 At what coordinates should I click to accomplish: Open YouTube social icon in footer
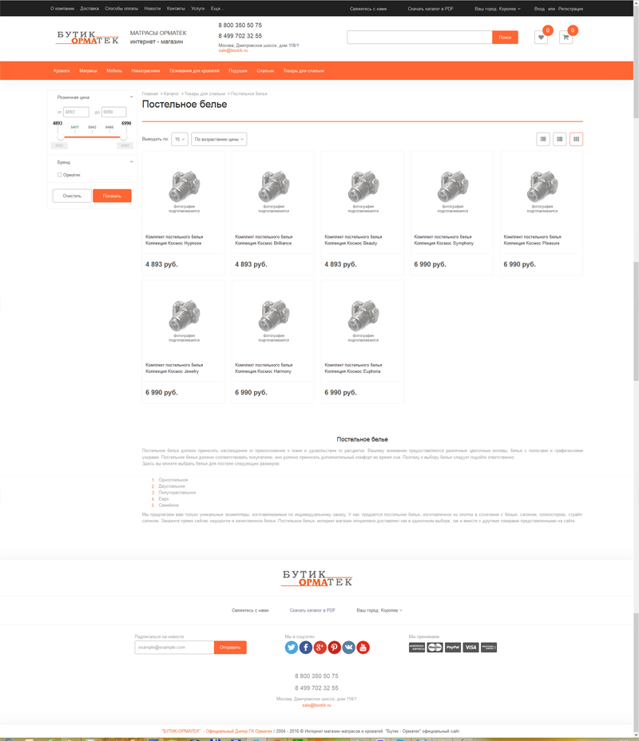(x=363, y=648)
